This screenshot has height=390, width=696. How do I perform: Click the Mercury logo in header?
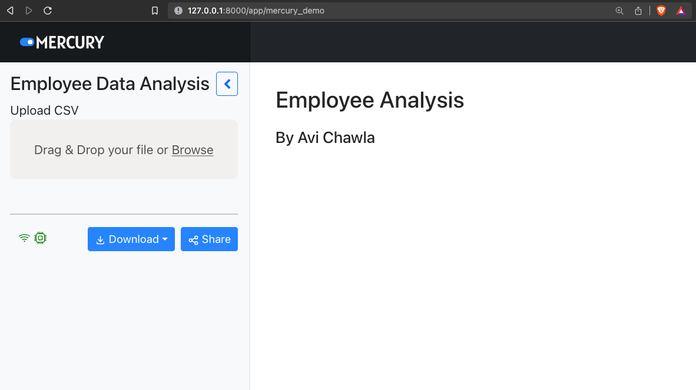point(62,42)
